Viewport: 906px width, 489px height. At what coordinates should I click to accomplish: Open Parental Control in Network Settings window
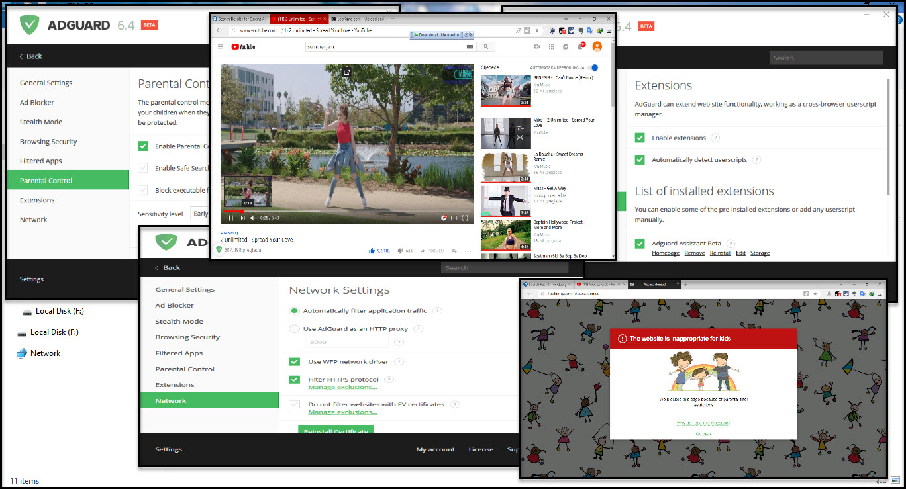click(185, 369)
